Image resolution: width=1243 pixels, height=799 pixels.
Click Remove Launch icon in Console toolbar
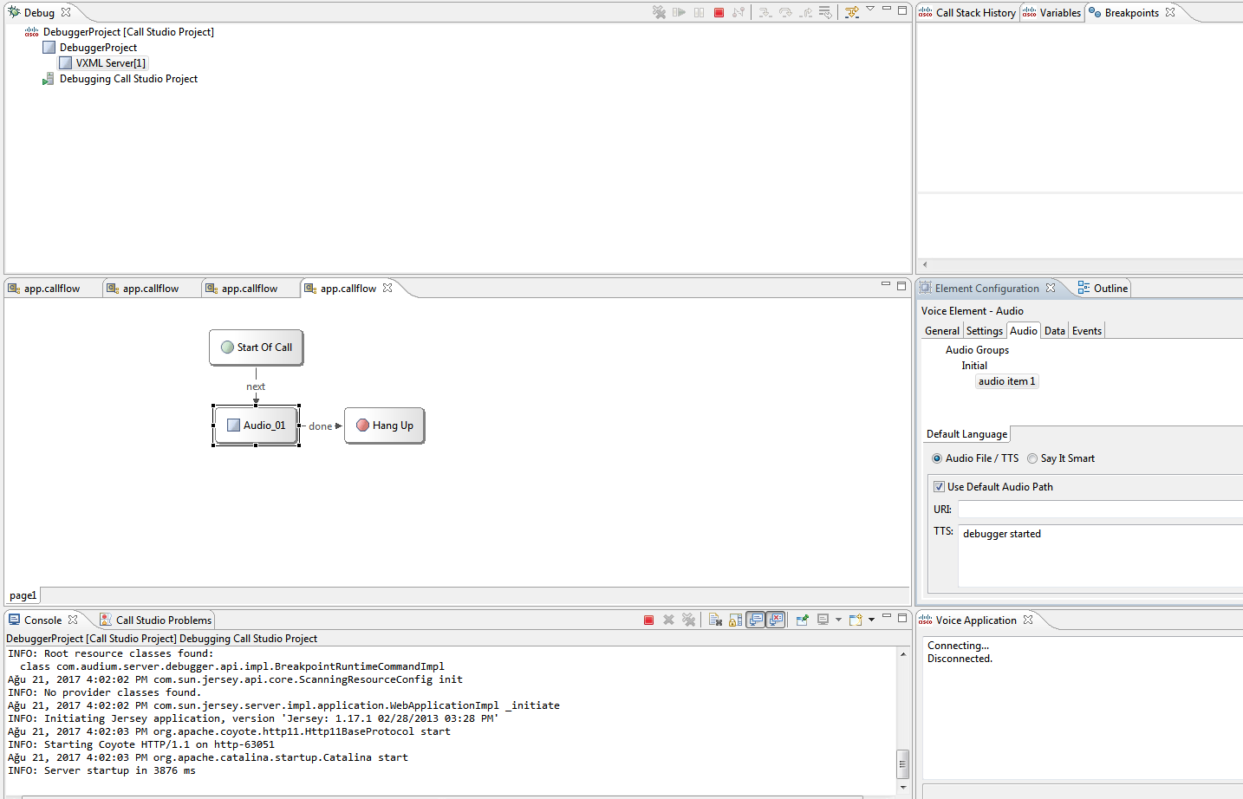point(668,620)
